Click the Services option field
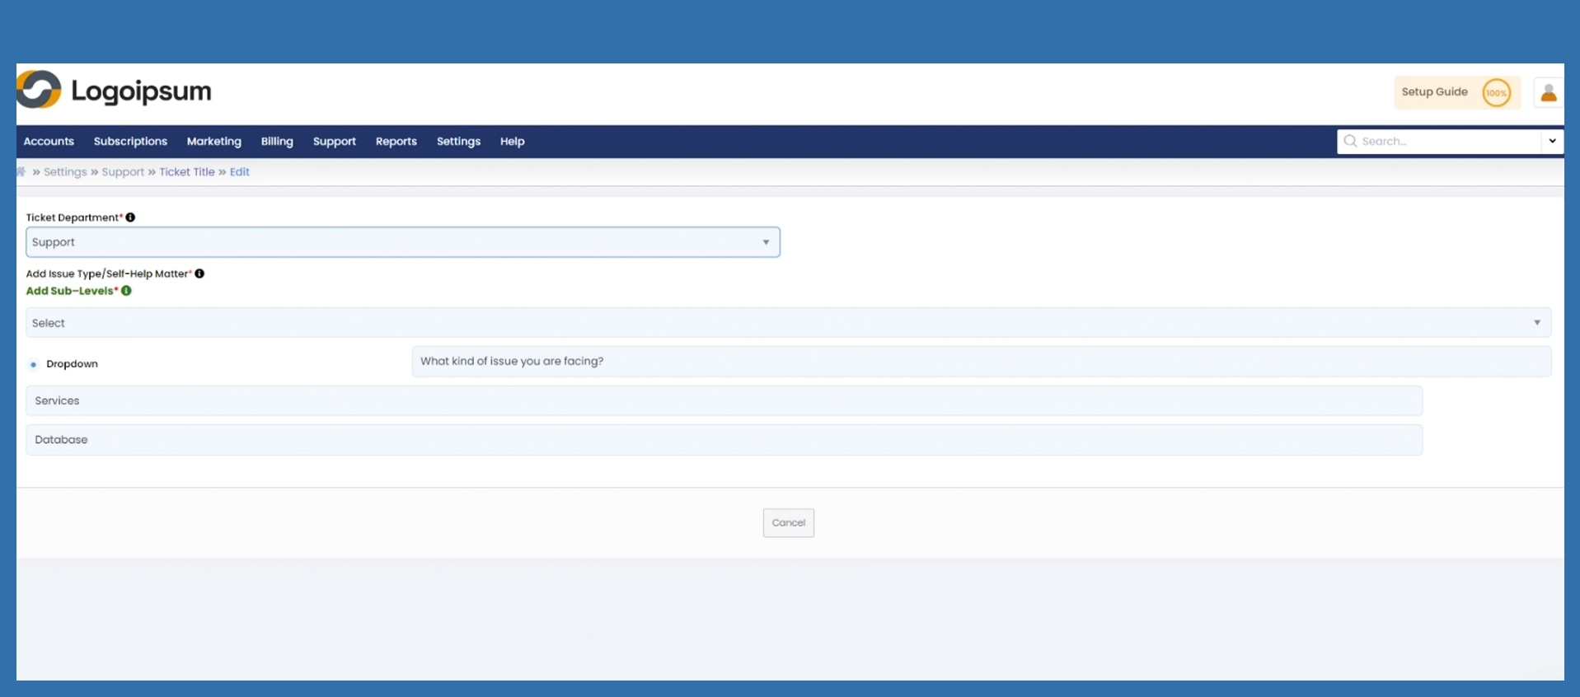Viewport: 1580px width, 697px height. pos(724,401)
